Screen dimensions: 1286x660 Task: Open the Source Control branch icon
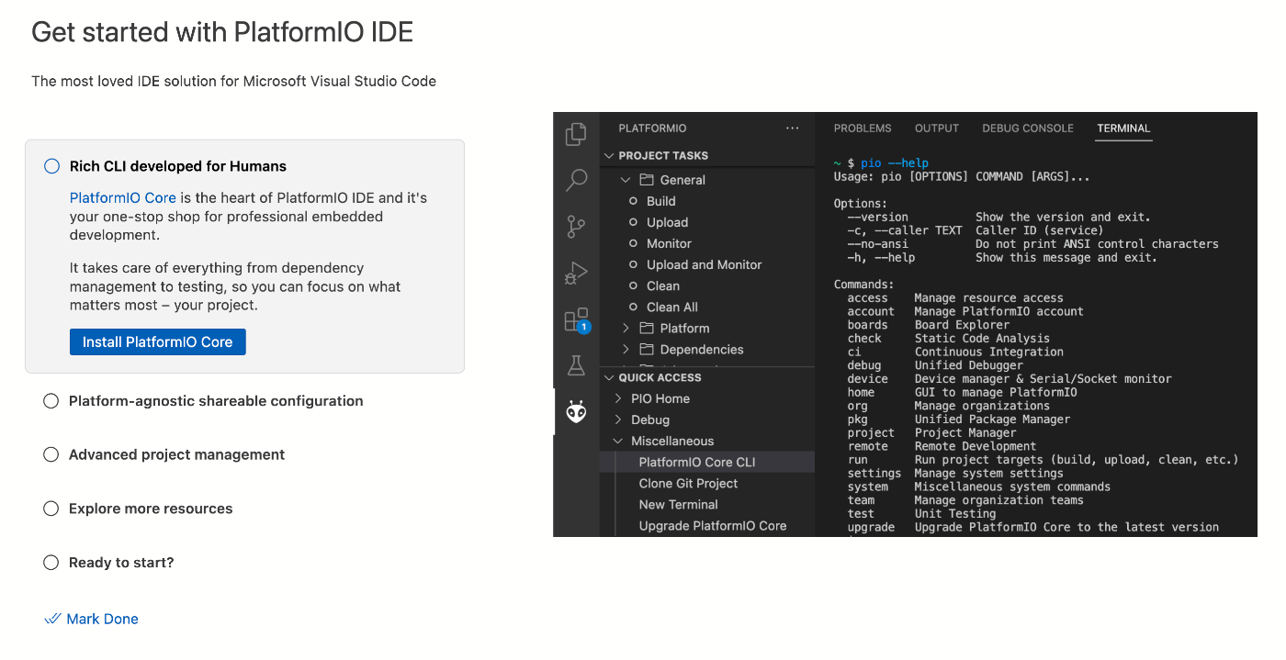576,226
